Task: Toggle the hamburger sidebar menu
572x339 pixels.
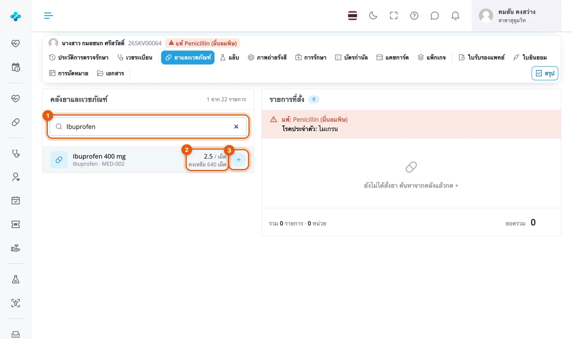Action: click(48, 16)
